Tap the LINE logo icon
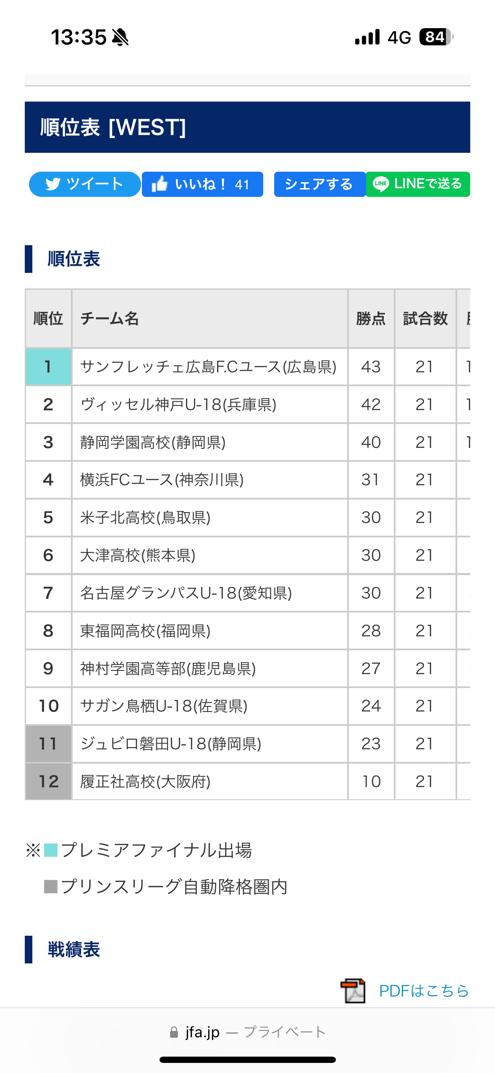Image resolution: width=495 pixels, height=1073 pixels. 380,184
